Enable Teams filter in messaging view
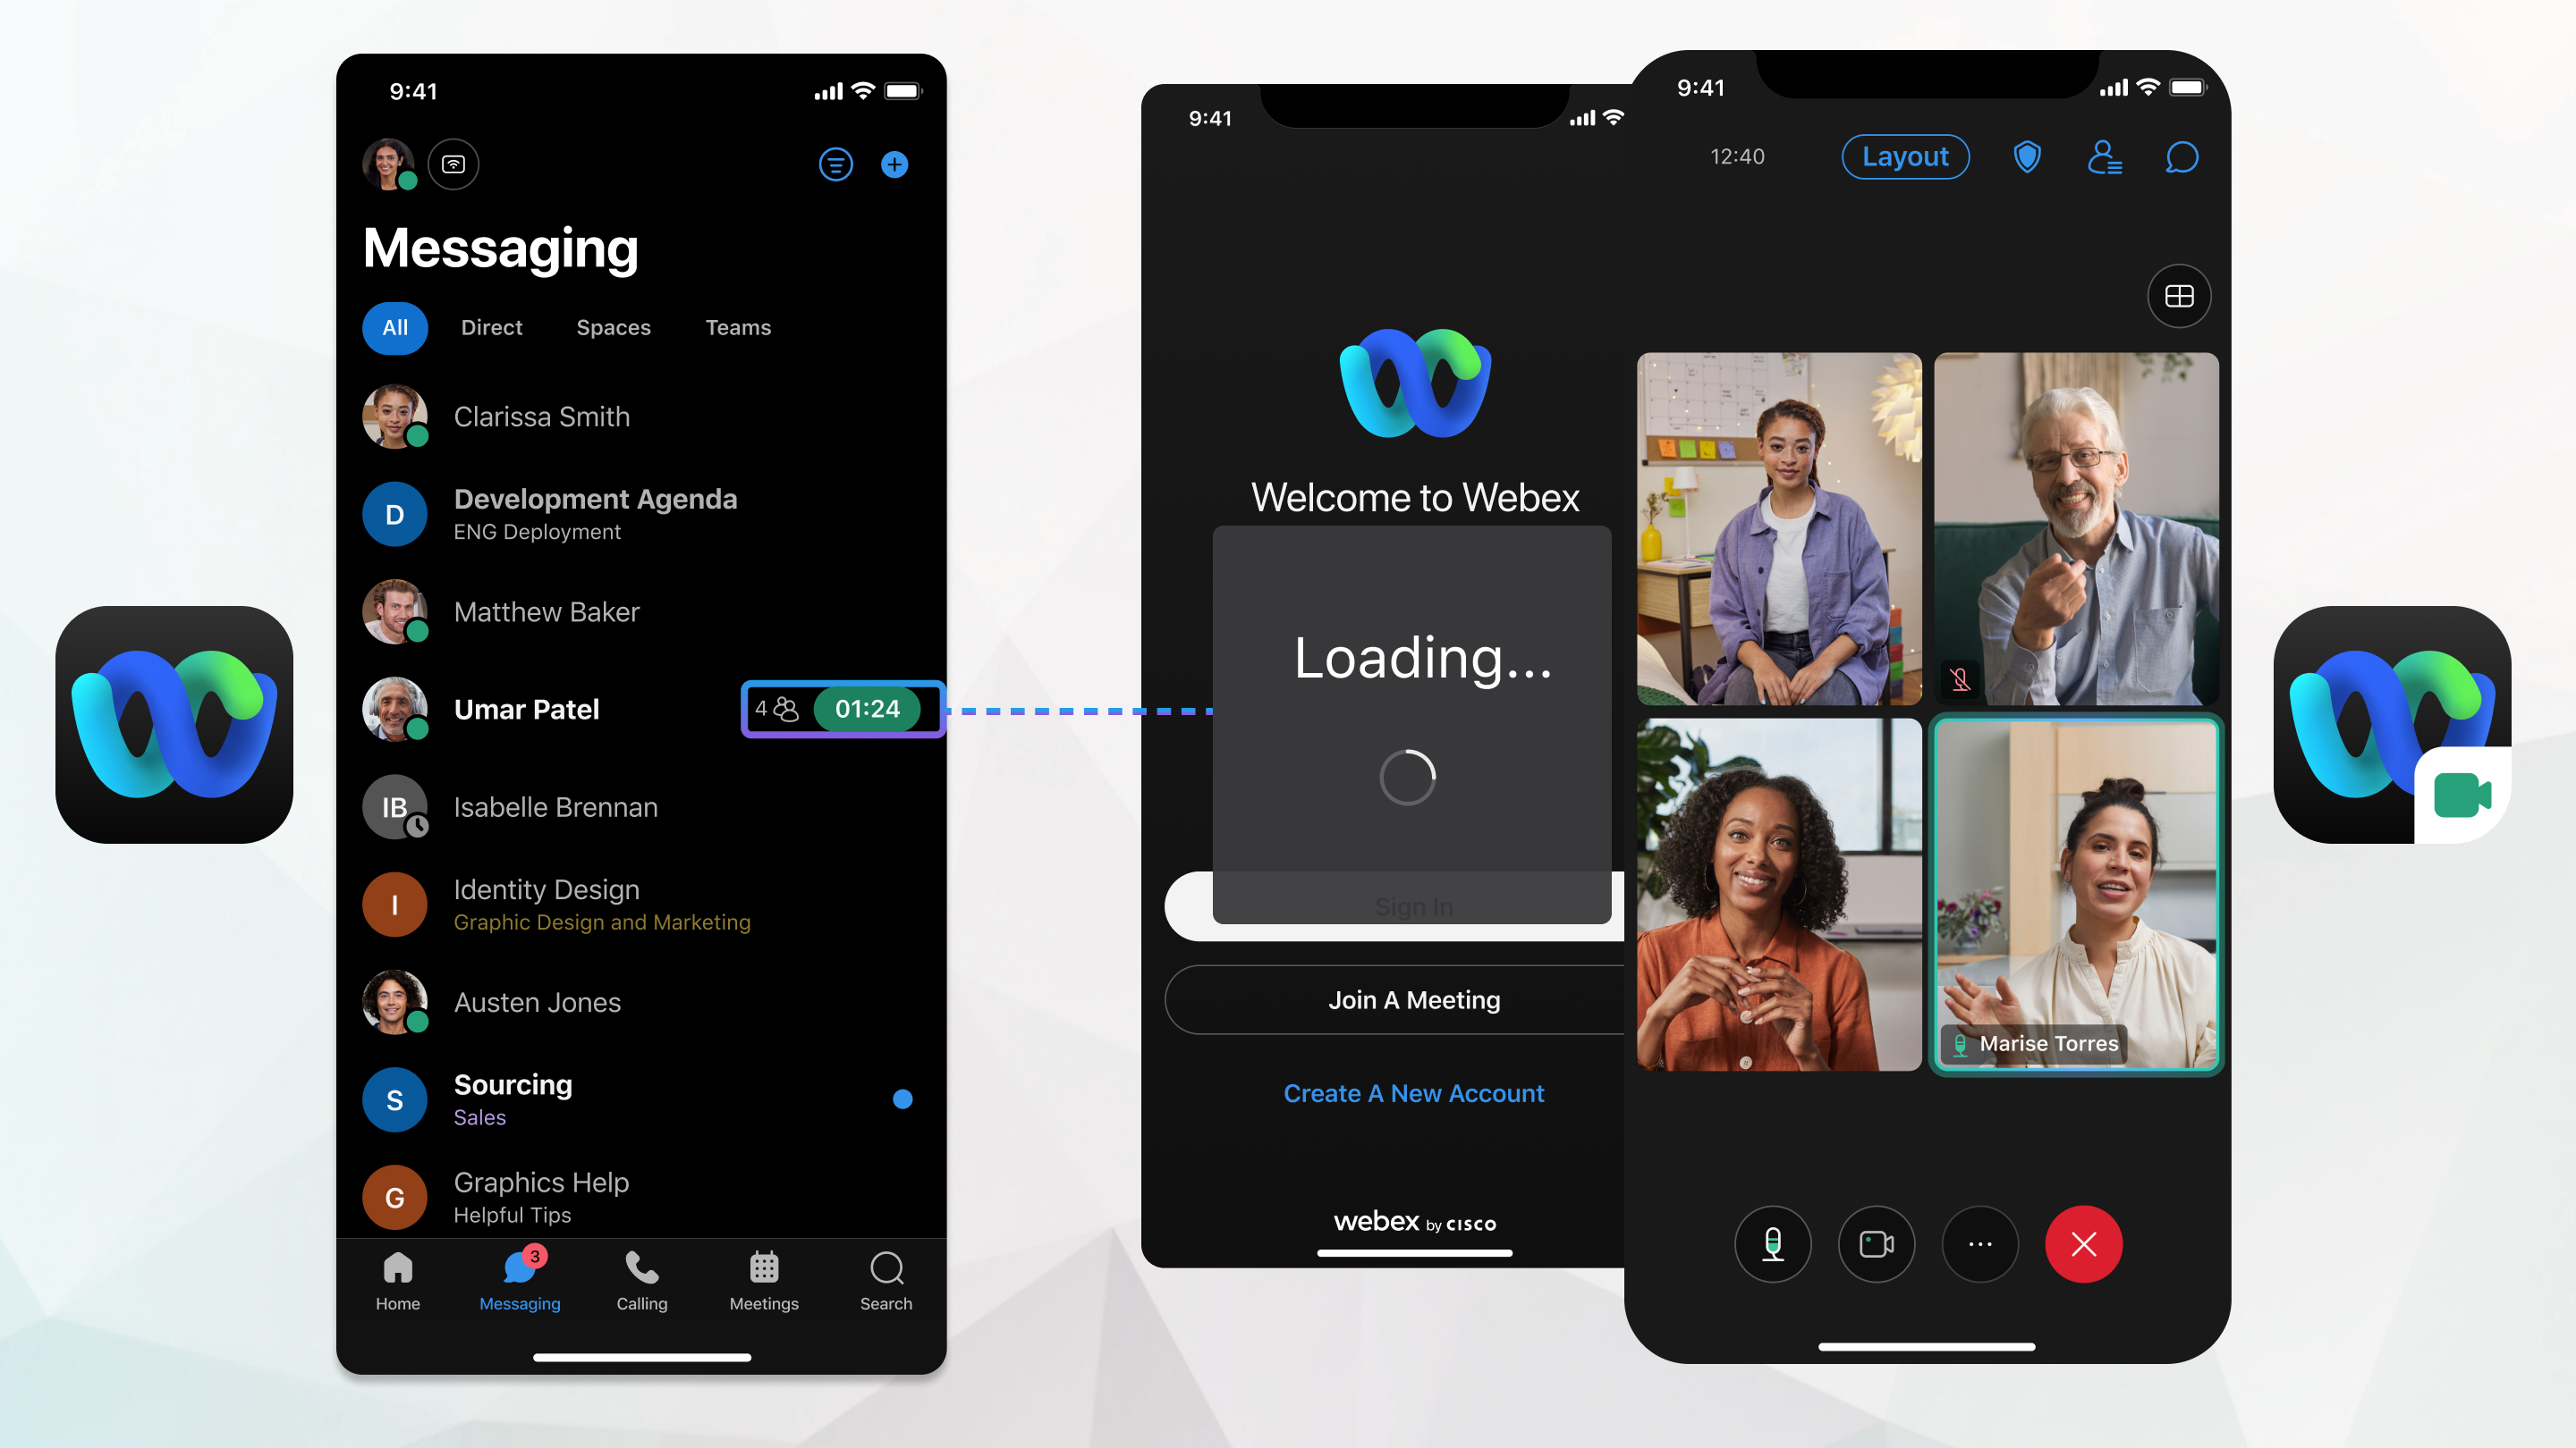2576x1448 pixels. [738, 327]
